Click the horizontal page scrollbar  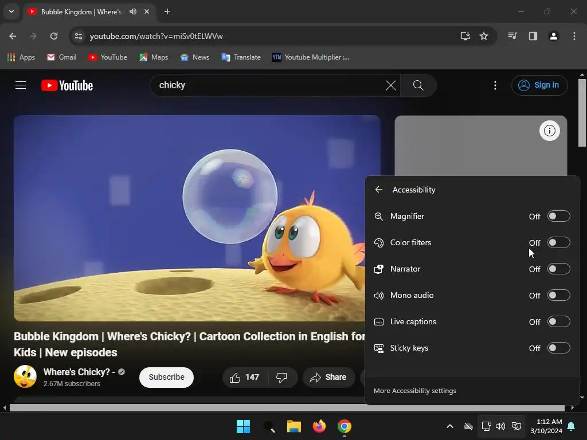tap(287, 408)
